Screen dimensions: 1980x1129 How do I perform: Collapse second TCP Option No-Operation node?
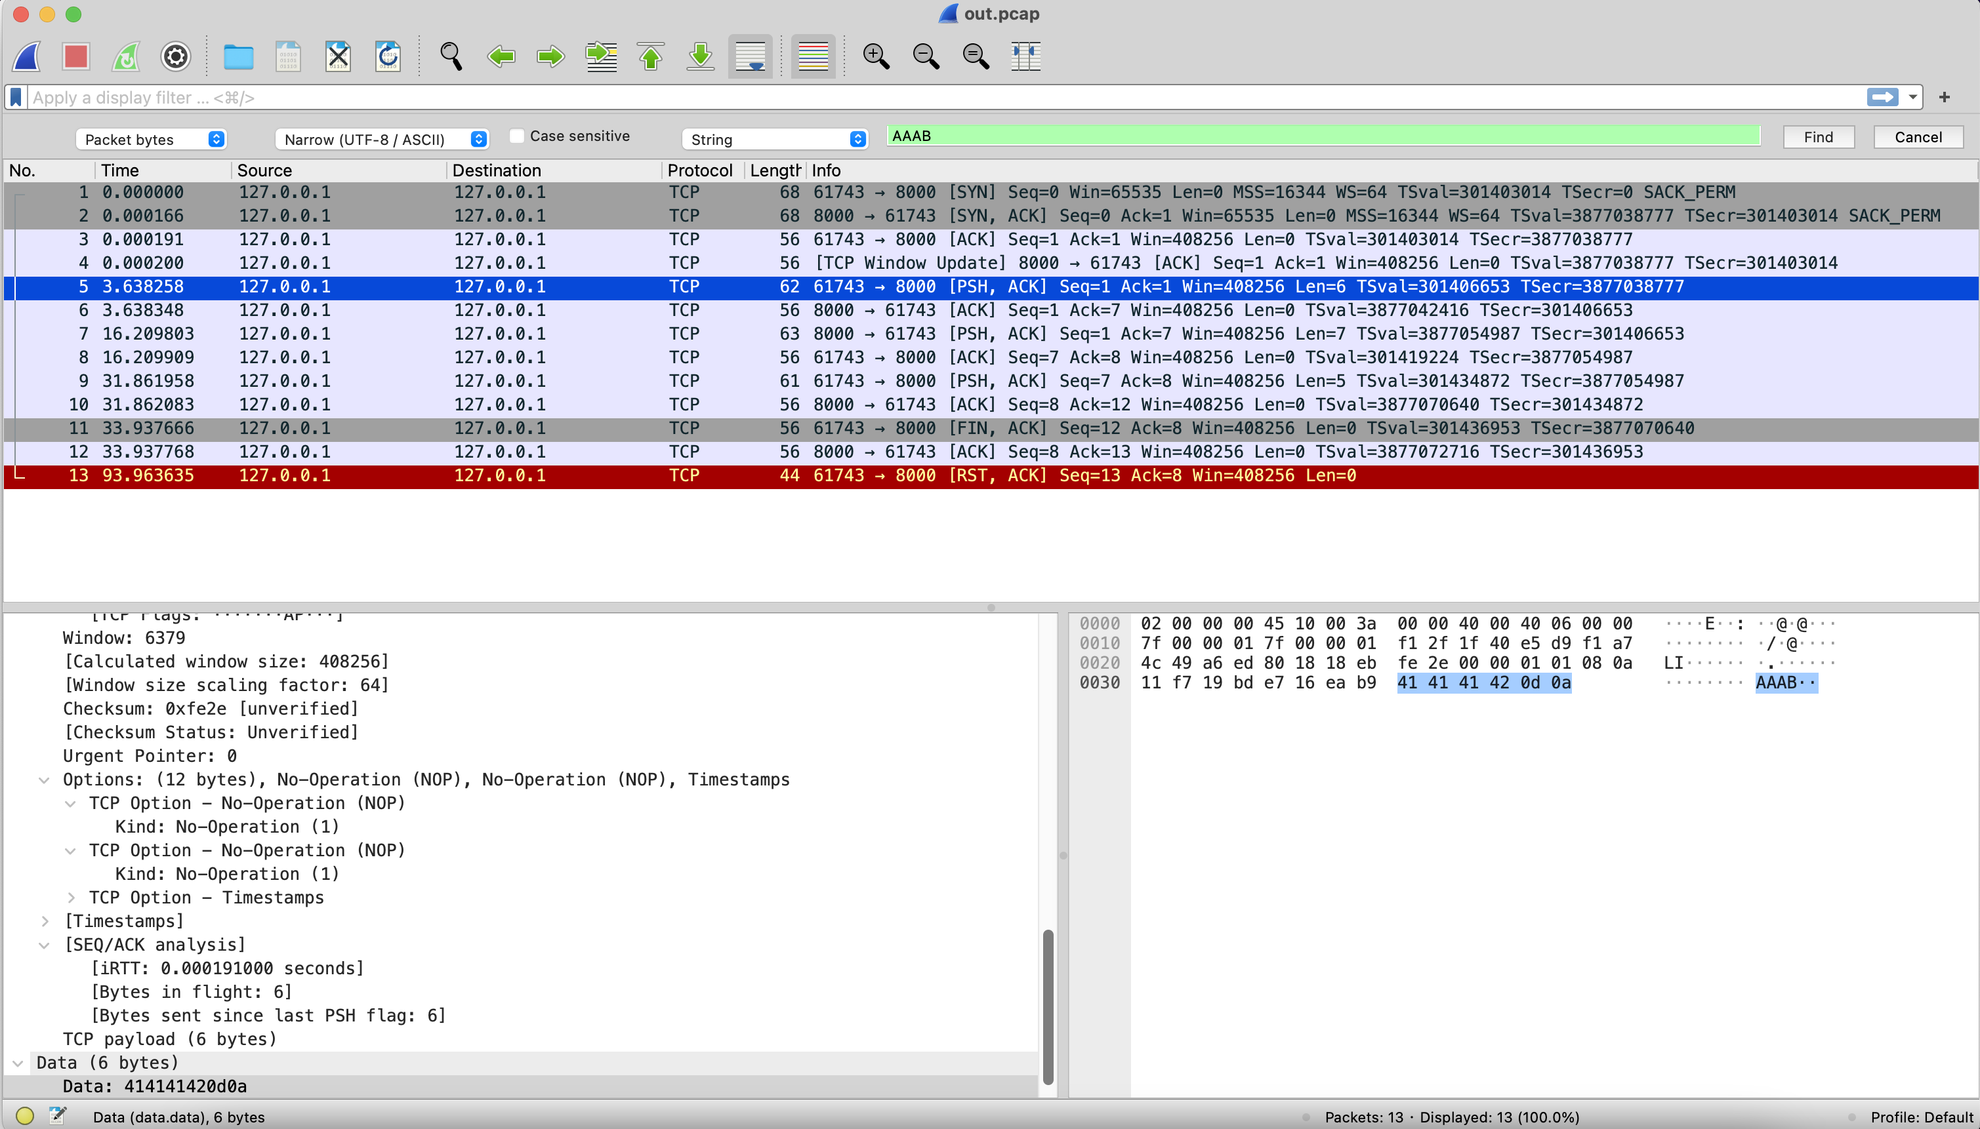71,850
